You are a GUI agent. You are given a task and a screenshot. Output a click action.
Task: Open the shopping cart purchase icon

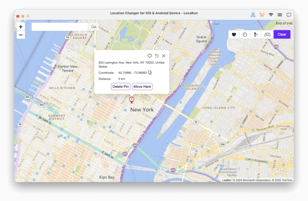262,15
